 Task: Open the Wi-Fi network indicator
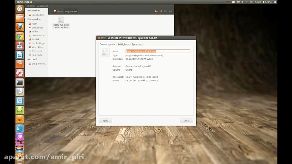(x=246, y=2)
